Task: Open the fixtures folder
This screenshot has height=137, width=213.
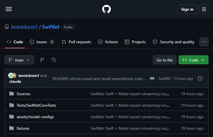Action: tap(23, 128)
